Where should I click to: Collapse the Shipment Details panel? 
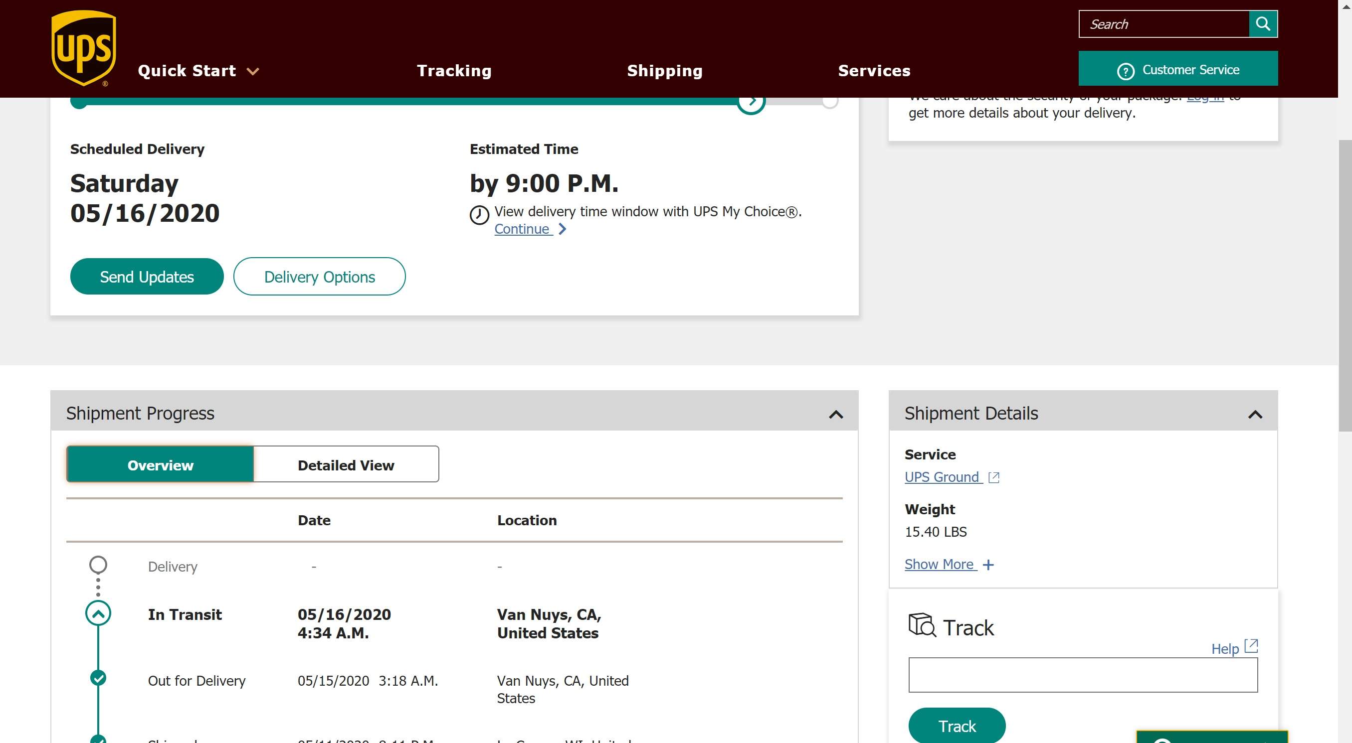tap(1255, 415)
